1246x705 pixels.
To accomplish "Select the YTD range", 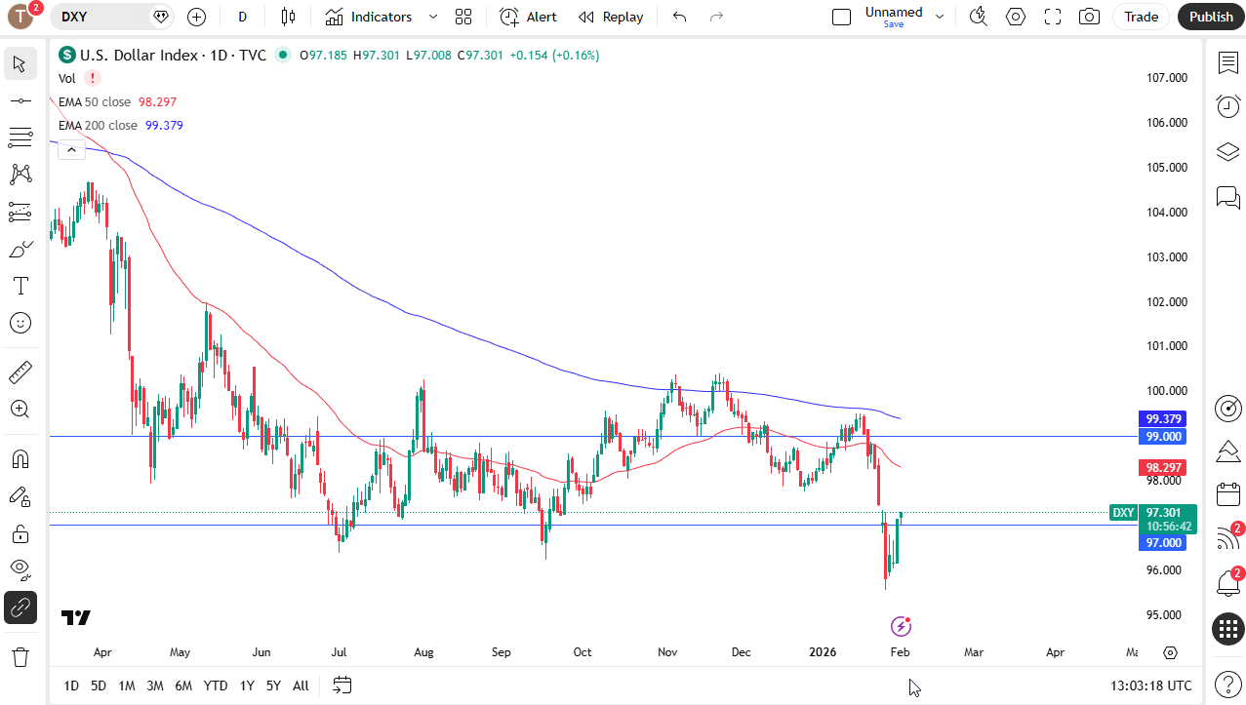I will point(216,685).
